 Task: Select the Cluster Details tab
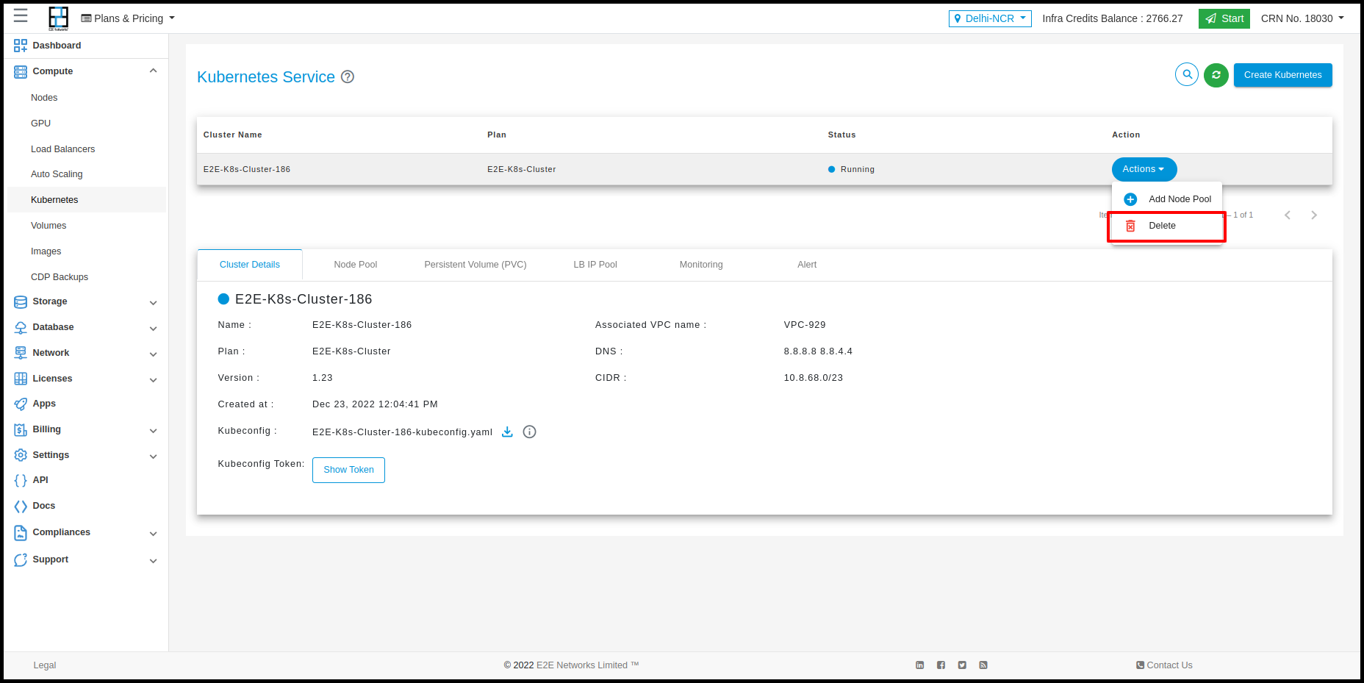[x=250, y=265]
